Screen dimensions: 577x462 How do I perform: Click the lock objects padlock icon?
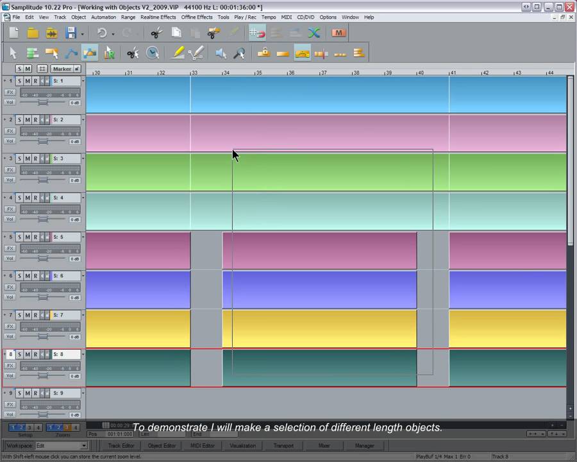coord(263,53)
